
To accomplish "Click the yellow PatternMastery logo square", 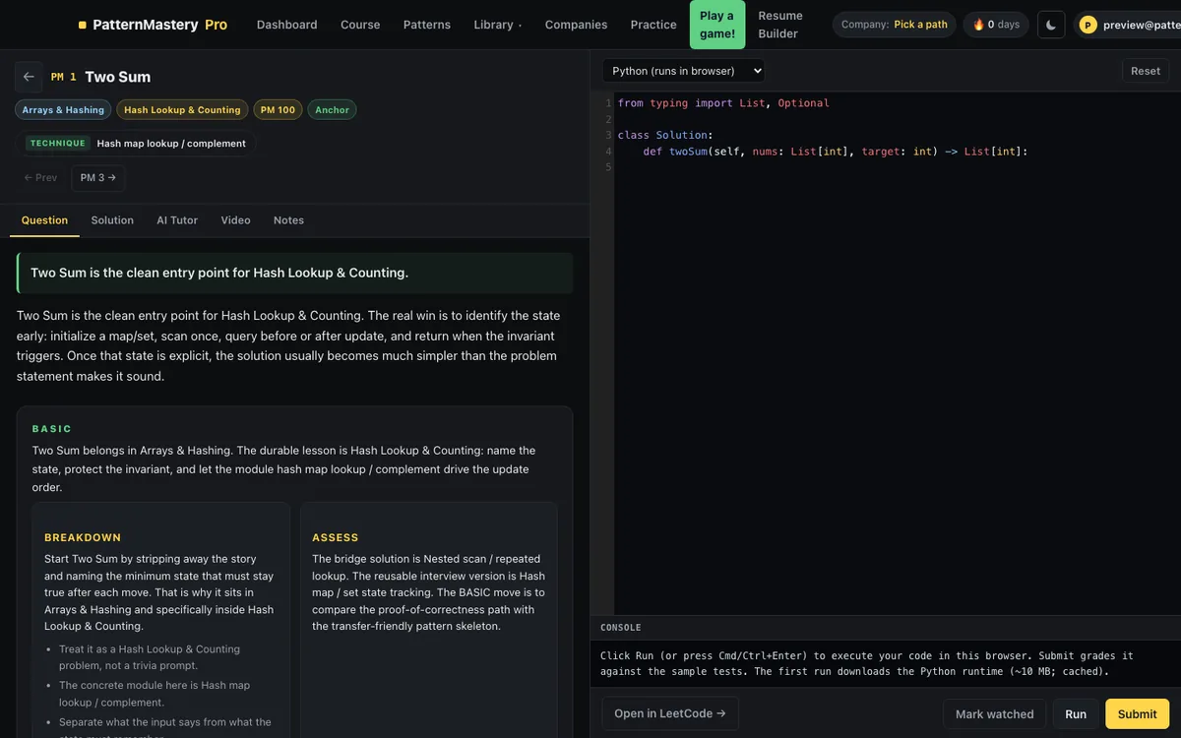I will tap(82, 25).
